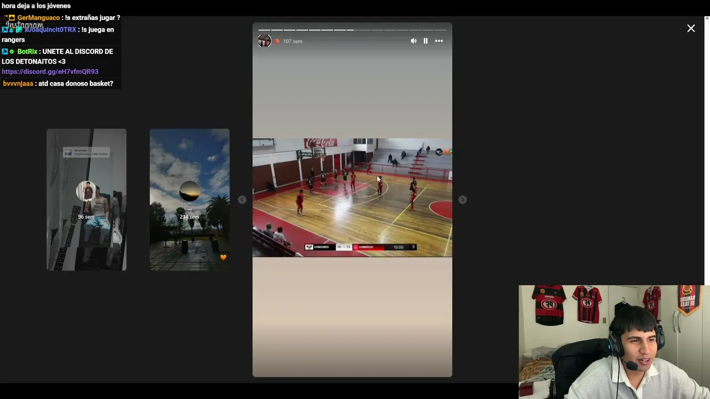Click the orange heart on sunset story

[x=223, y=257]
